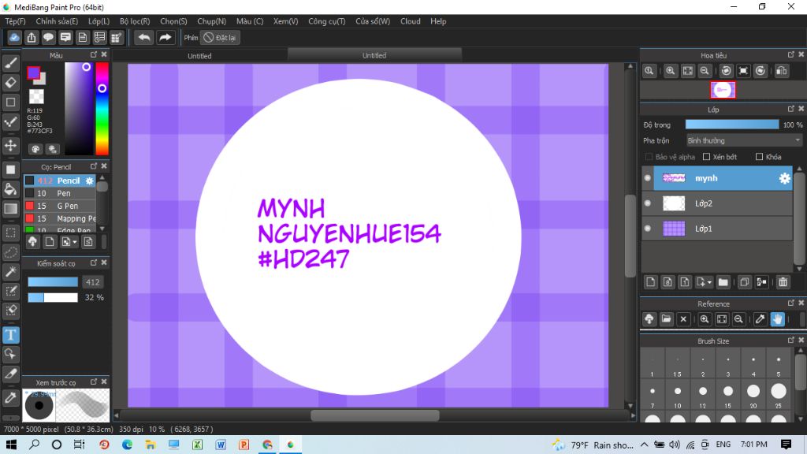Undock the Brush Size panel

coord(791,340)
